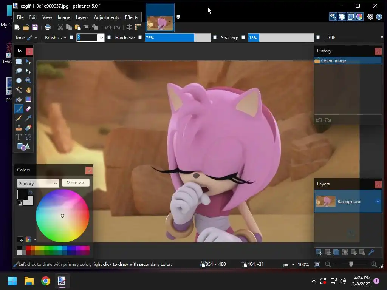The image size is (387, 290).
Task: Click the Open file toolbar icon
Action: (x=26, y=27)
